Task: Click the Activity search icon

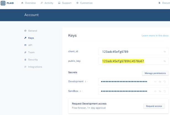Action: 42,3
